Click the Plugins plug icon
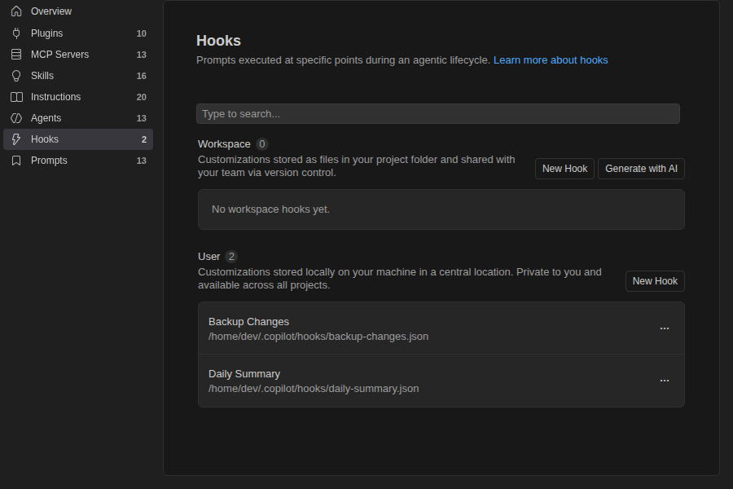 tap(16, 33)
